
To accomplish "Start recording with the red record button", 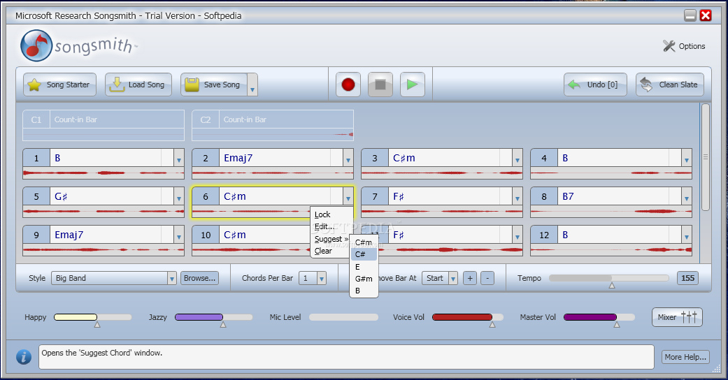I will (x=348, y=85).
